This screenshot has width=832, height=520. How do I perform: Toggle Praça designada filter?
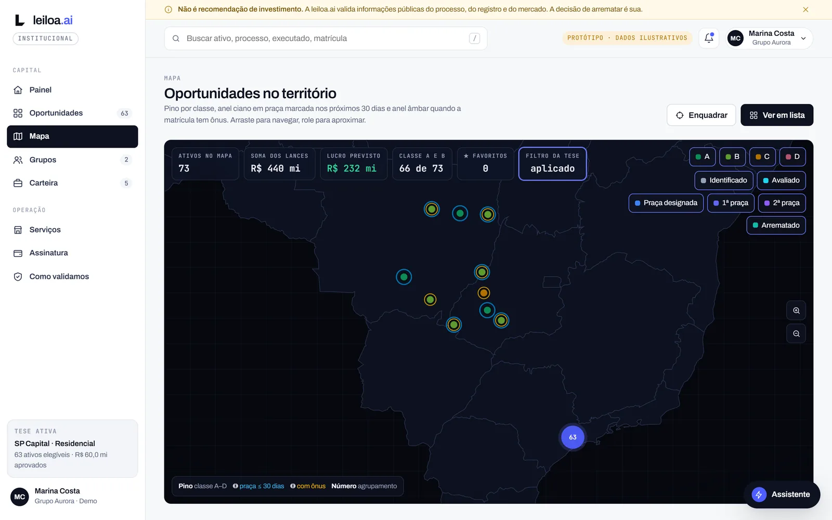tap(666, 203)
